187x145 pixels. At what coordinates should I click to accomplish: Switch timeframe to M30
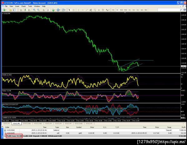click(x=126, y=10)
